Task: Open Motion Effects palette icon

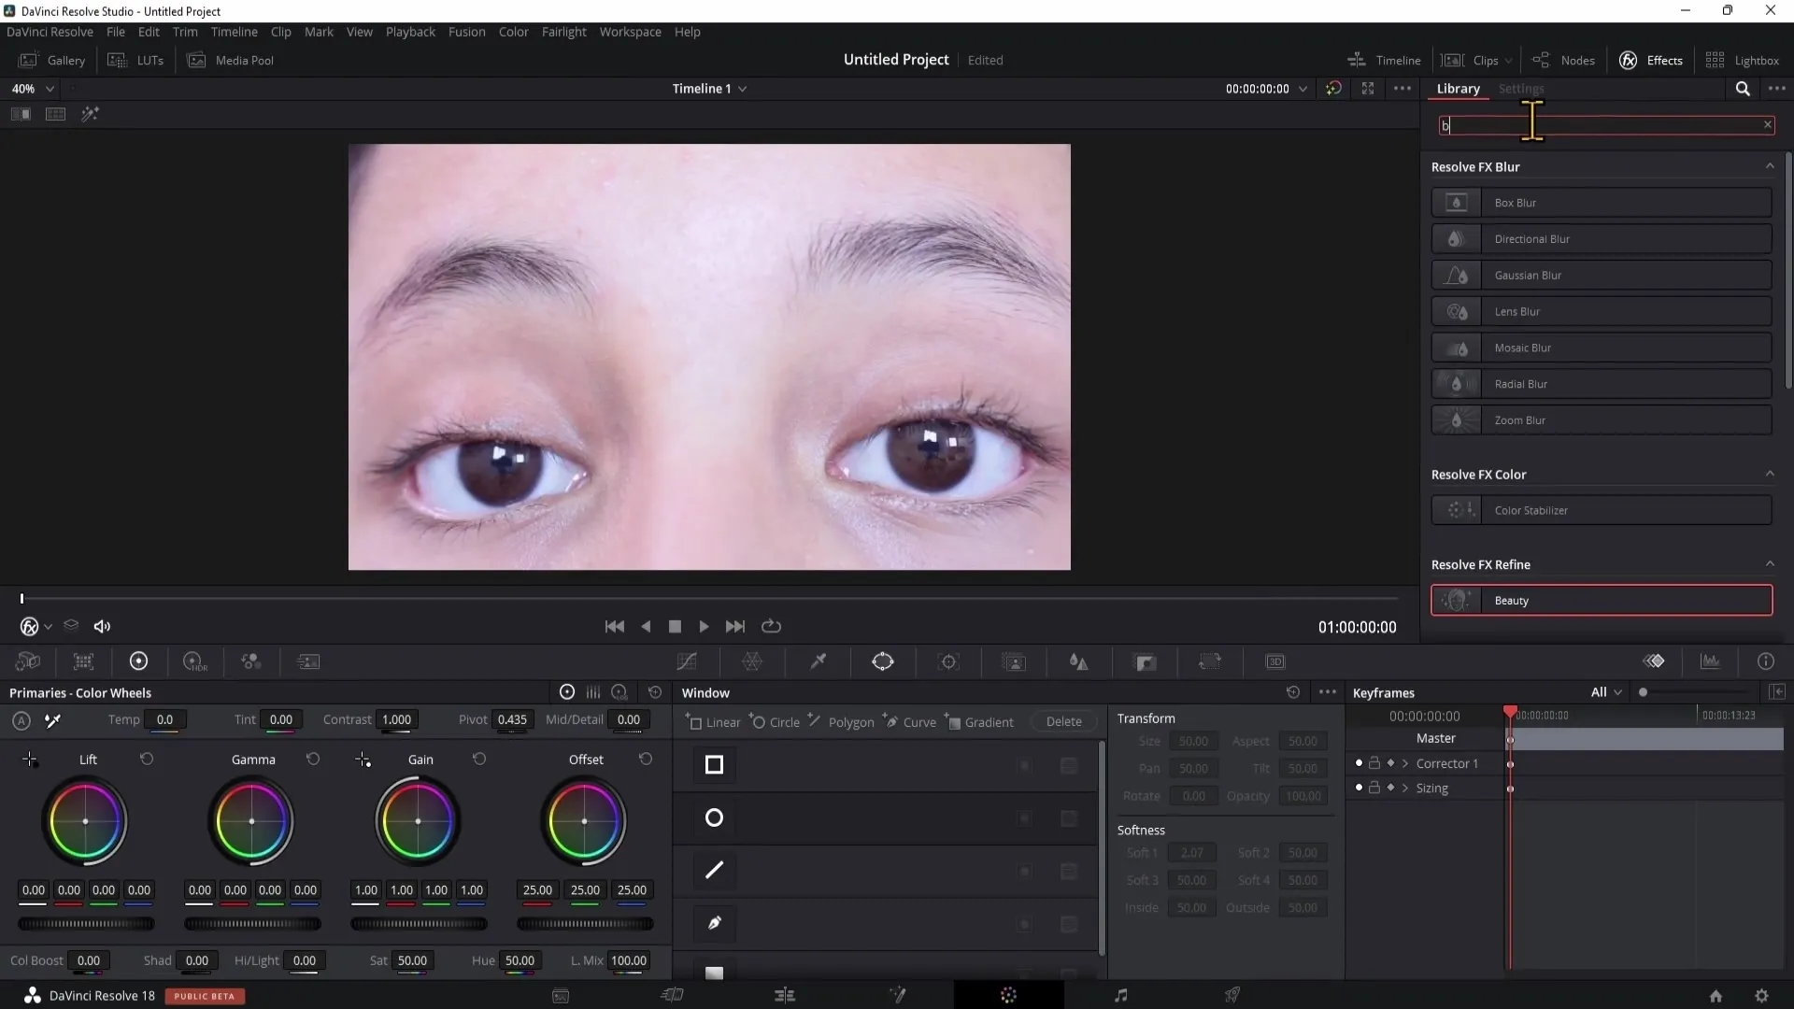Action: coord(308,661)
